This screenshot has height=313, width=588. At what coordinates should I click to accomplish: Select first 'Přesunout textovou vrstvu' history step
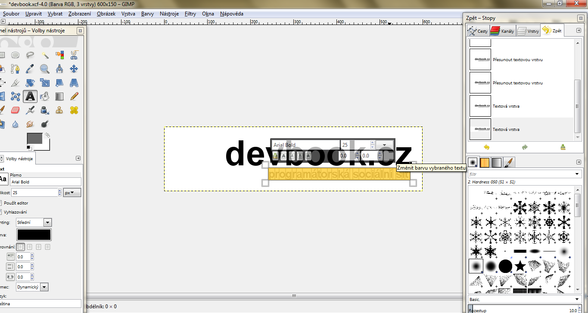point(517,60)
